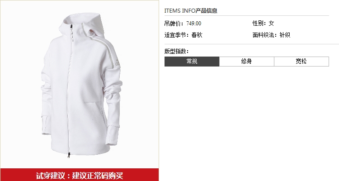
Task: Click the adidas logo on the jacket sleeve
Action: click(118, 62)
